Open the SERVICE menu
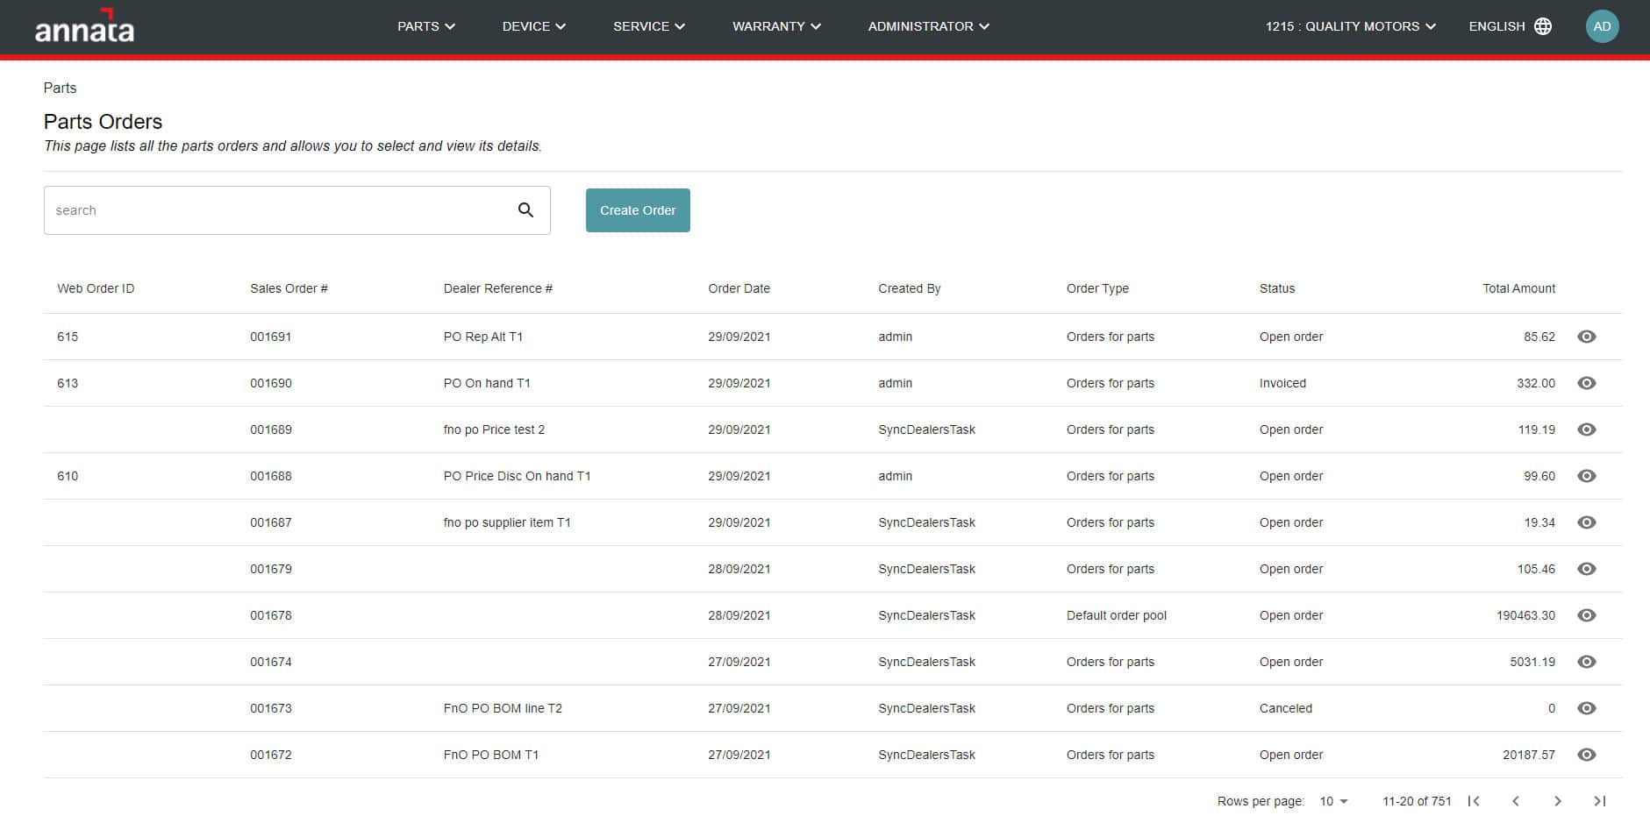Image resolution: width=1650 pixels, height=816 pixels. click(x=648, y=26)
